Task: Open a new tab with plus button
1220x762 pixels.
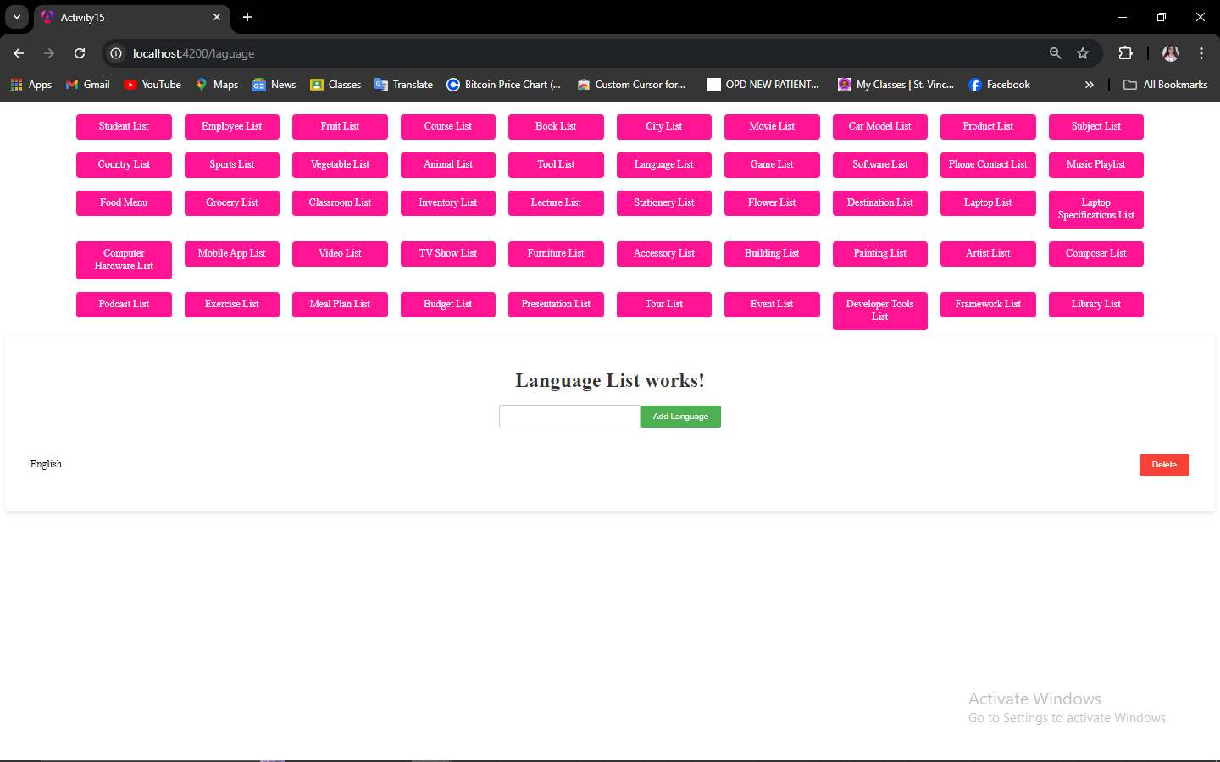Action: [247, 17]
